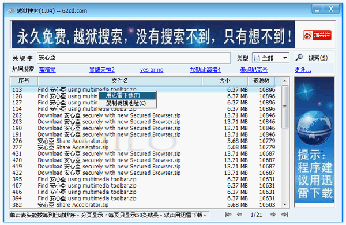This screenshot has width=346, height=225.
Task: Select result row number 419
Action: (146, 167)
